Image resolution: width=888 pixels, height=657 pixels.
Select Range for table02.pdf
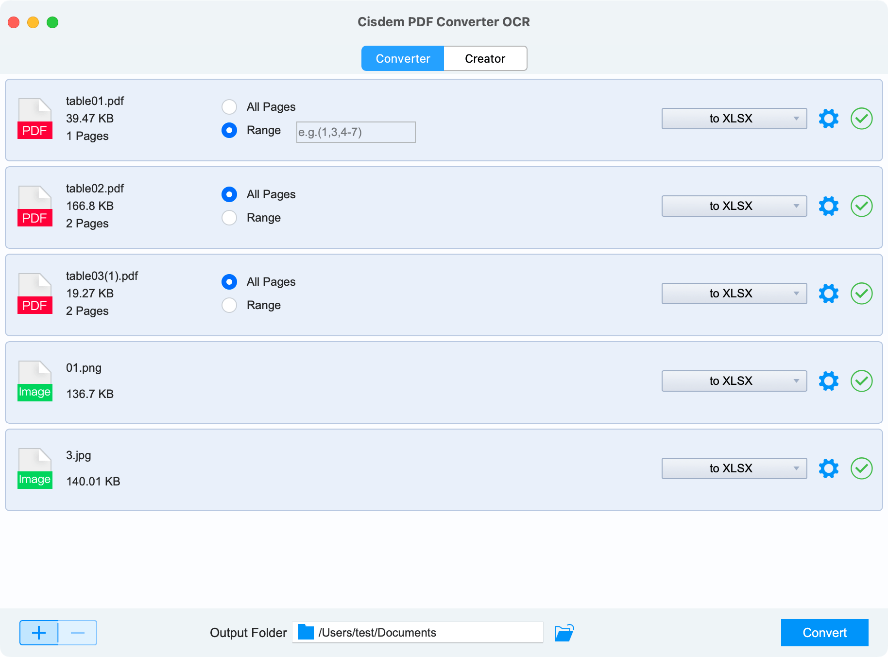pos(229,218)
